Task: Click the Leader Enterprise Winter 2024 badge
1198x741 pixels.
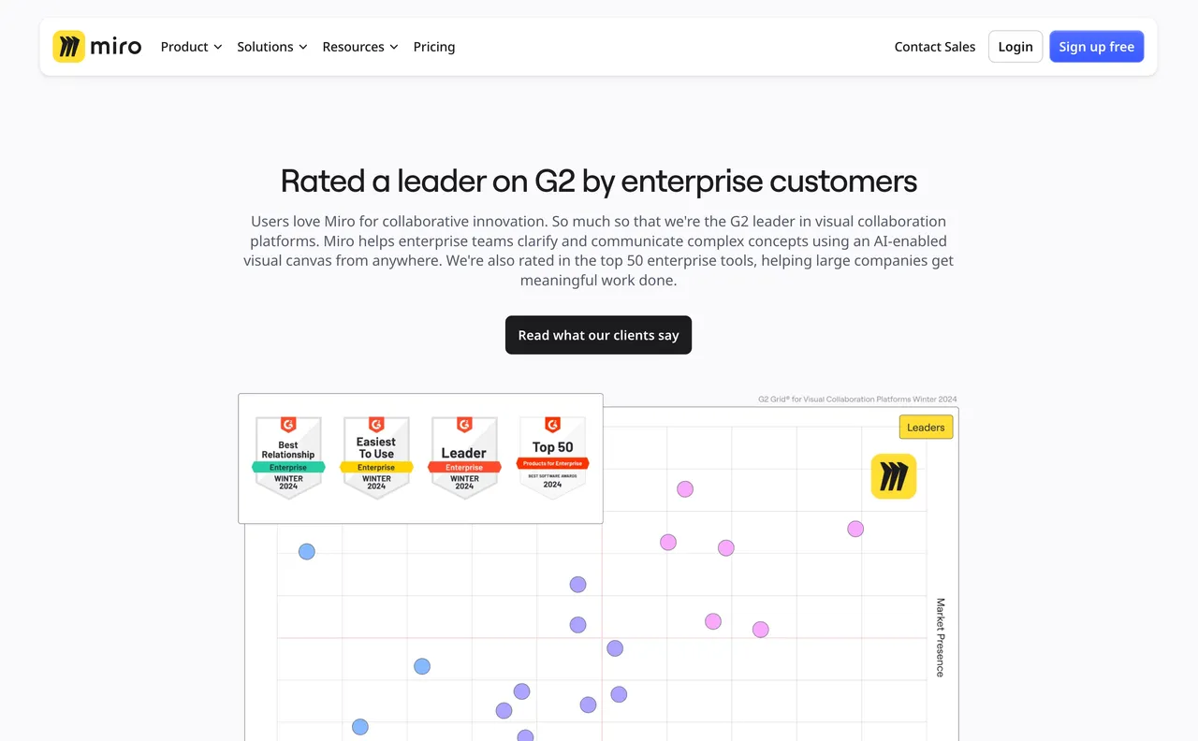Action: [464, 458]
